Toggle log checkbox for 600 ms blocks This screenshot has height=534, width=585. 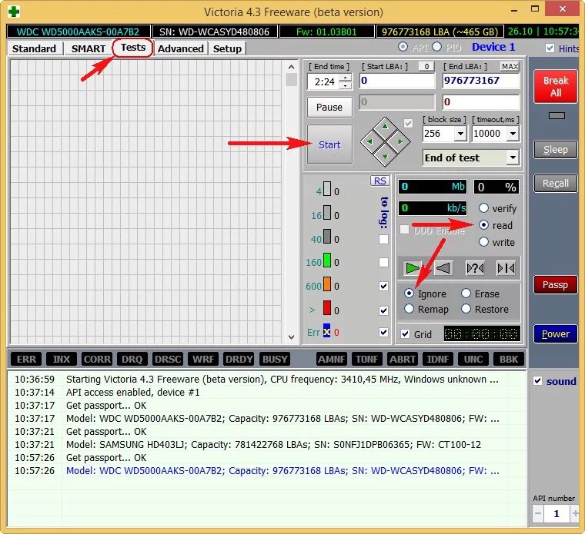coord(383,286)
